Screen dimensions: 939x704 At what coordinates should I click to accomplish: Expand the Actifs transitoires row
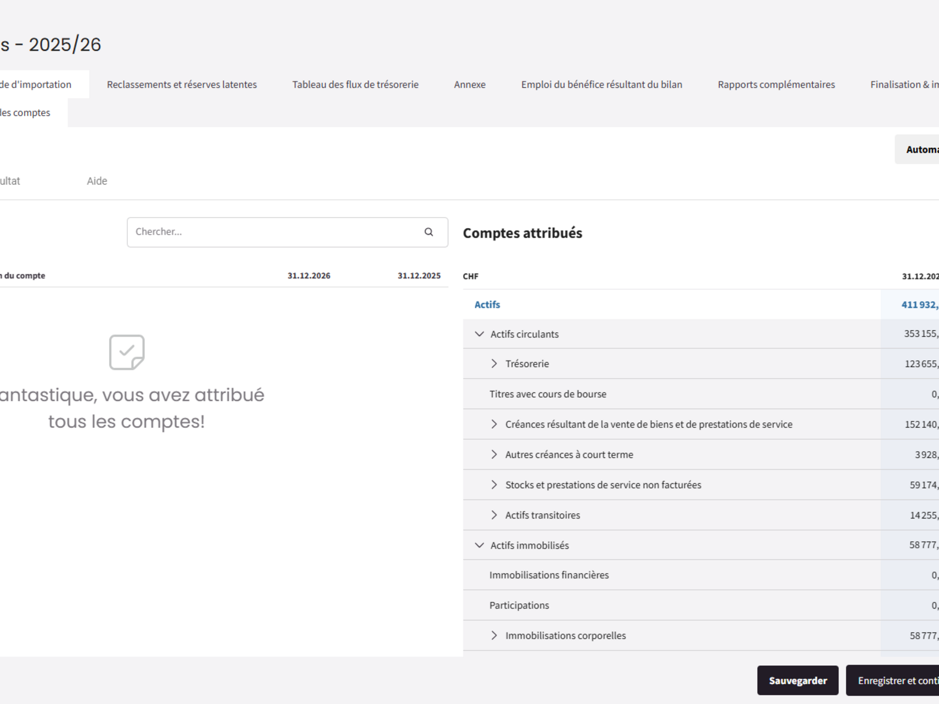coord(494,515)
